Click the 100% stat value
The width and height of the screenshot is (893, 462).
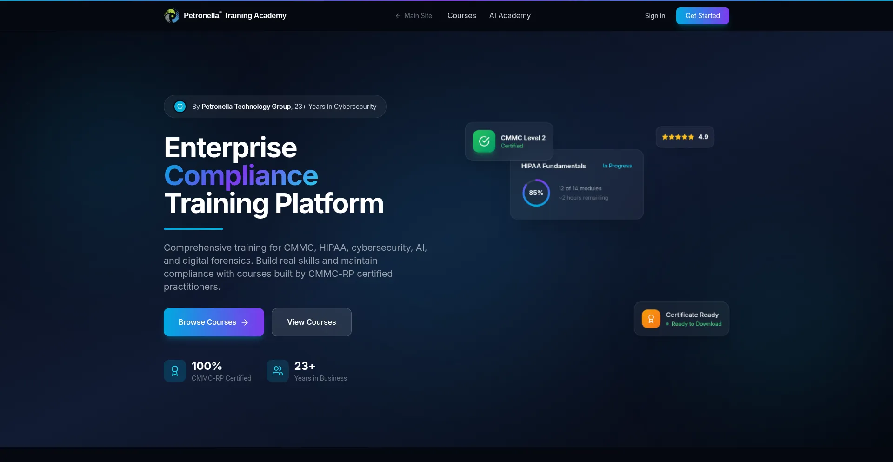coord(207,366)
